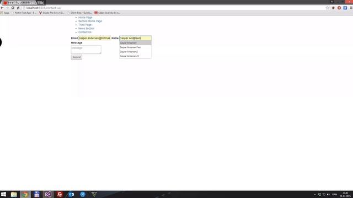Focus the Email input field
The height and width of the screenshot is (198, 353).
94,38
